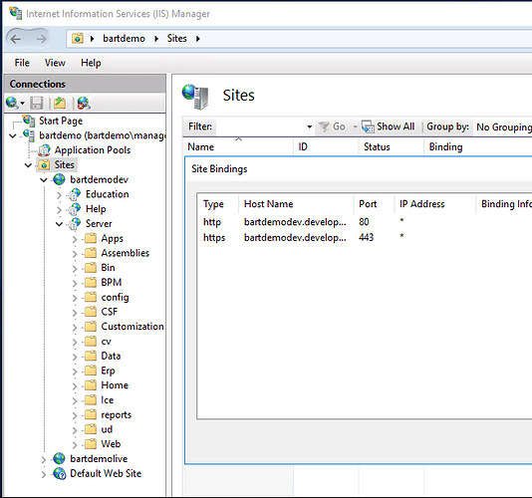Image resolution: width=532 pixels, height=498 pixels.
Task: Sort by the Status column header
Action: click(x=391, y=146)
